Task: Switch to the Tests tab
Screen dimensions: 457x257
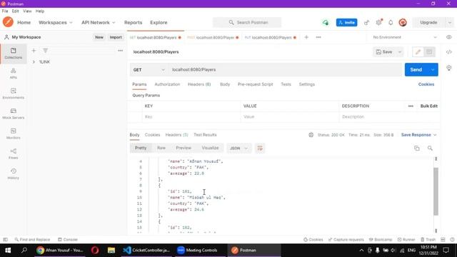Action: [x=286, y=84]
